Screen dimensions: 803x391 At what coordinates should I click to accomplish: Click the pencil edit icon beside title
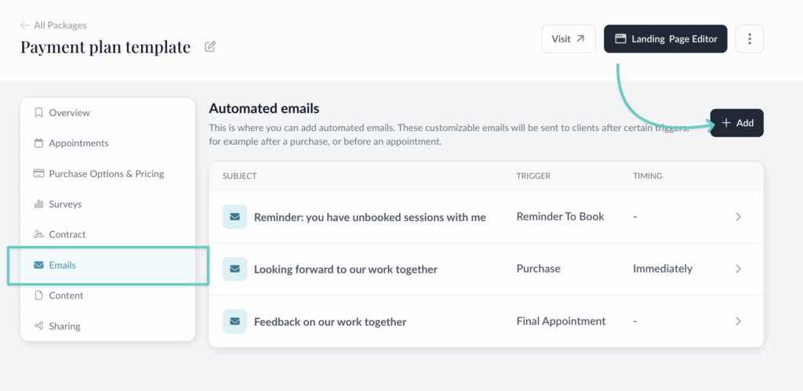(210, 47)
